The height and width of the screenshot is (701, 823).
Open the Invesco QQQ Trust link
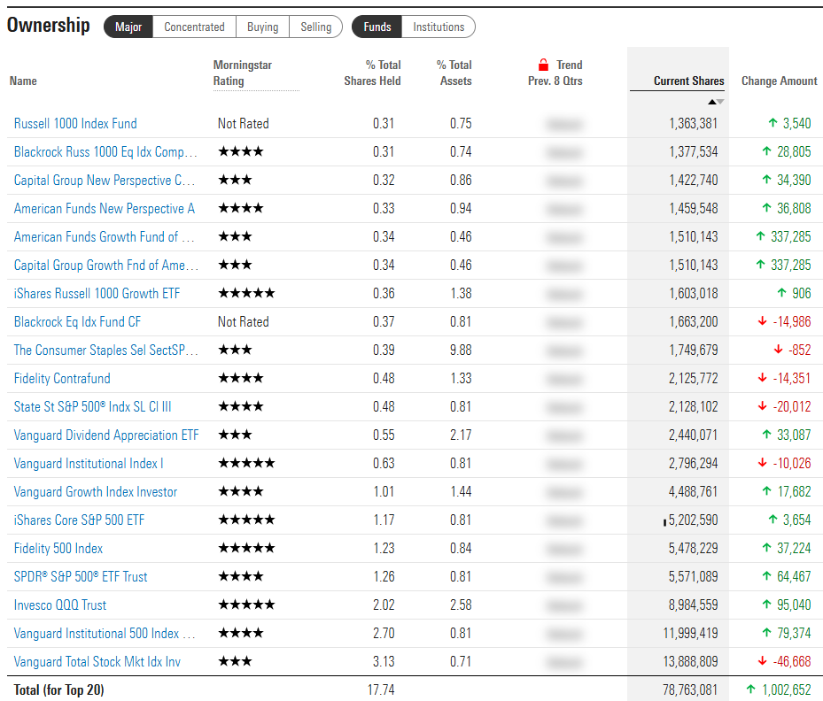pos(60,605)
